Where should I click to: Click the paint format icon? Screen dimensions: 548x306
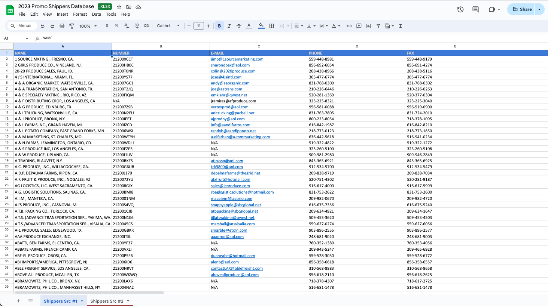pos(71,26)
